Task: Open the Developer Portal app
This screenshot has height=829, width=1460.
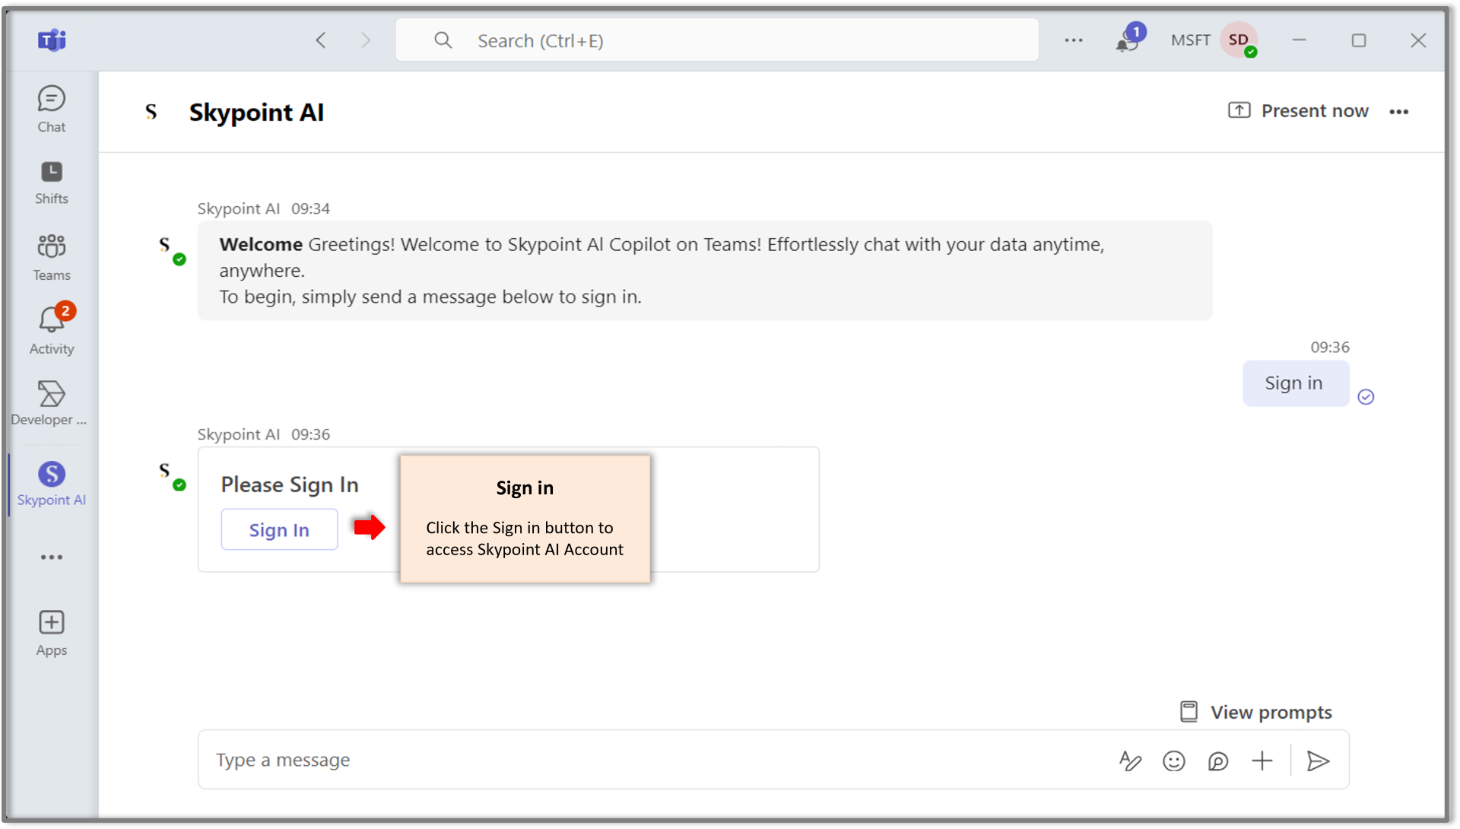Action: [x=49, y=403]
